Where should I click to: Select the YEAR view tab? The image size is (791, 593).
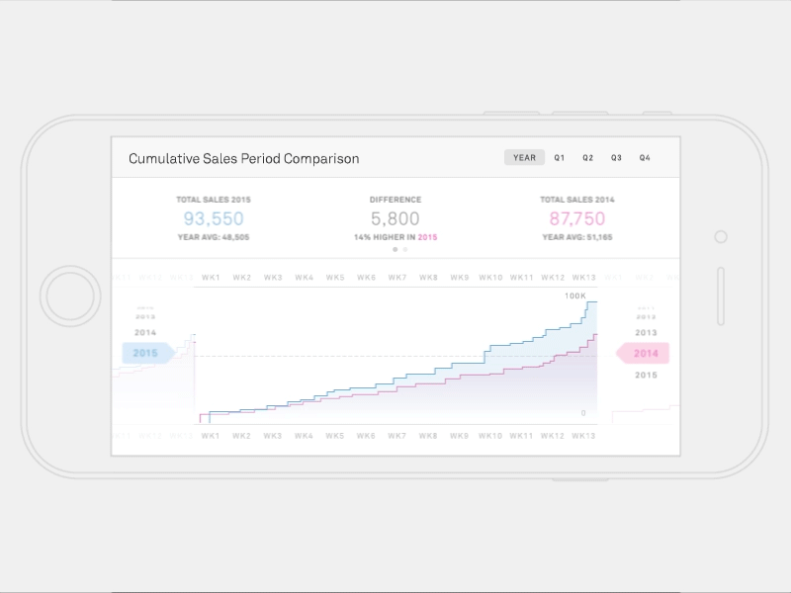pos(523,156)
